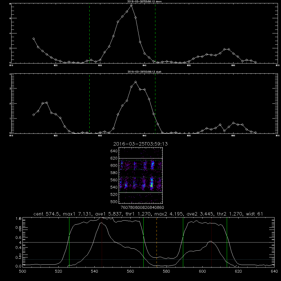
Task: Click the last diamond marker of the dusk curve
Action: click(x=255, y=132)
